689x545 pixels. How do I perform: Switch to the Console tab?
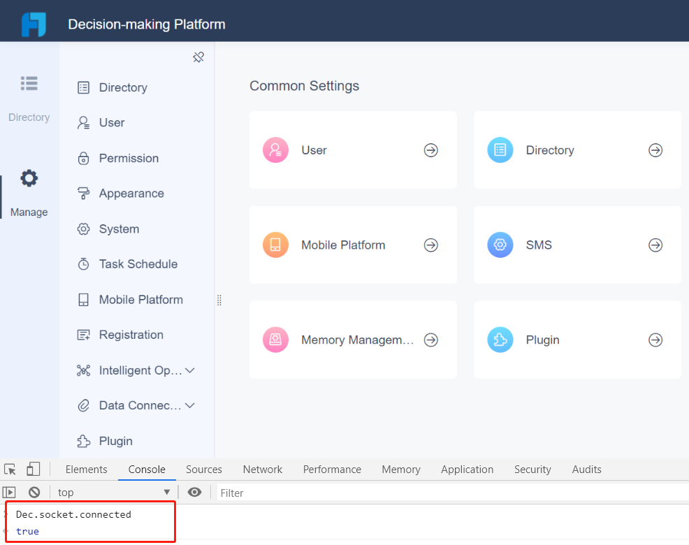(147, 470)
